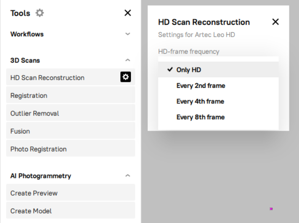Click the AI Photogrammetry heading text

41,176
